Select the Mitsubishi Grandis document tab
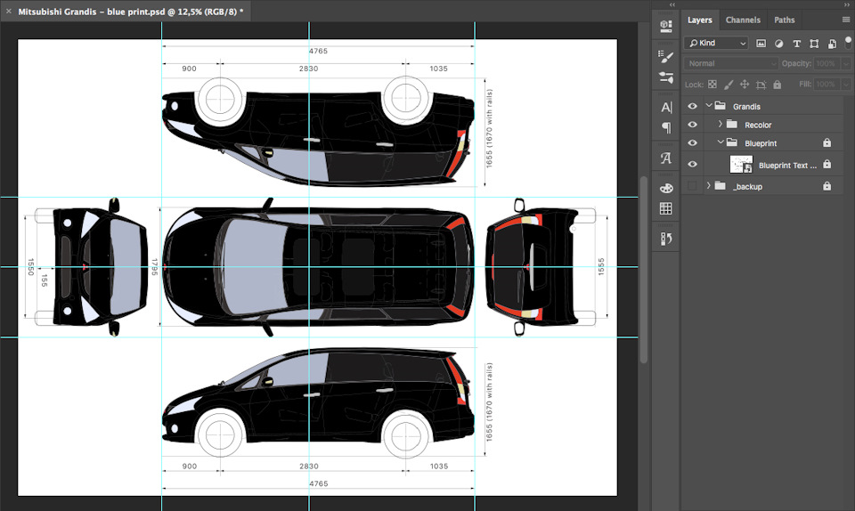Screen dimensions: 855x511 [130, 12]
